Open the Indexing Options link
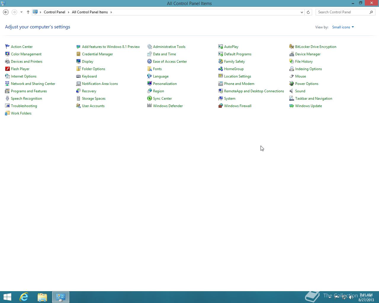This screenshot has height=303, width=379. 309,69
